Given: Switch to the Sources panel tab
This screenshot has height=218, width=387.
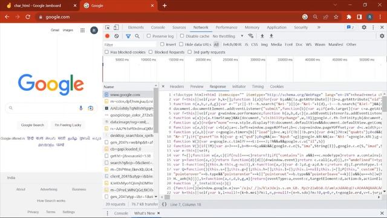Looking at the screenshot, I should (179, 27).
